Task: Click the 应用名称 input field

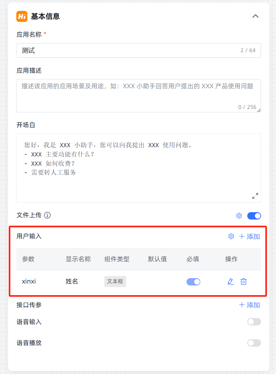Action: (138, 50)
